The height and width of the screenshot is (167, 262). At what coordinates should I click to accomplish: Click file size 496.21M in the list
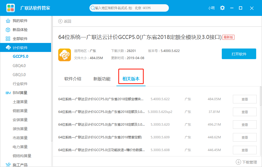[x=214, y=125]
